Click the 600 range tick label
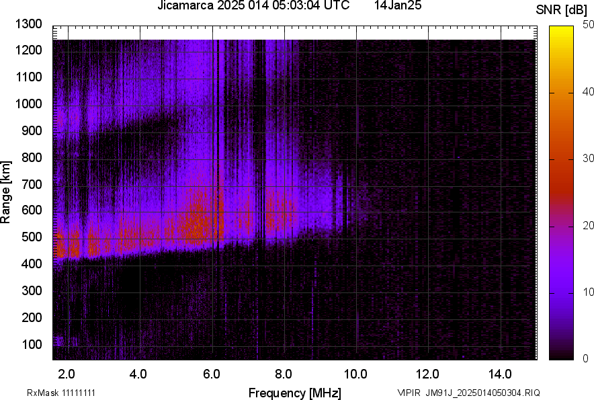 (x=32, y=210)
